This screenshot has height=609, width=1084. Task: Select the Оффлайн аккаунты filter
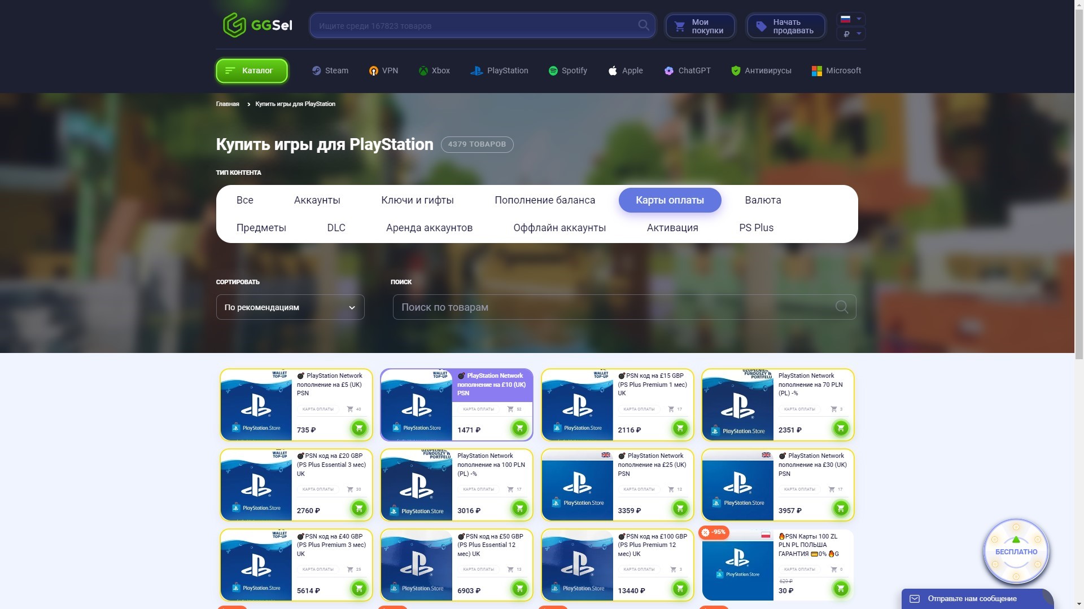(560, 228)
